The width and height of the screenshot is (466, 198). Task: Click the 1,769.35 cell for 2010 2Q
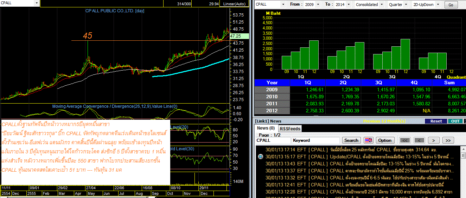tap(343, 97)
